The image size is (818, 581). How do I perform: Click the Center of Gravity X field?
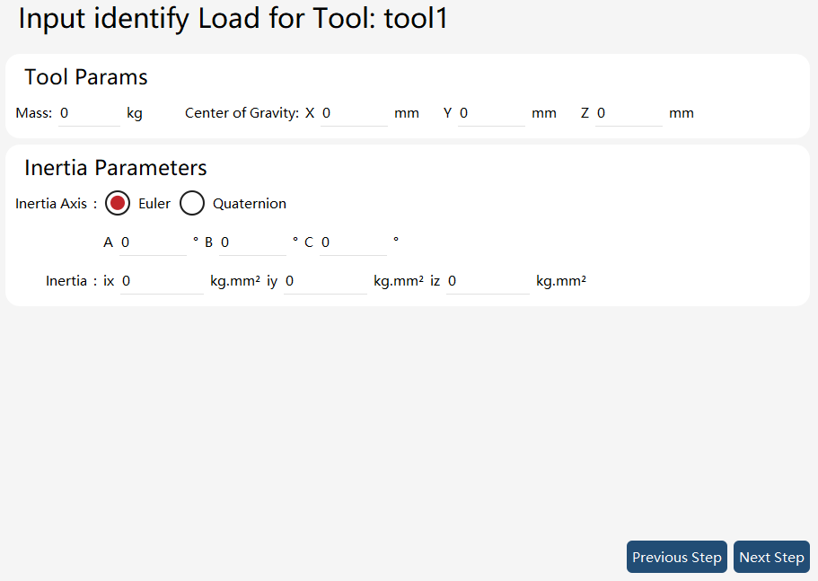354,113
